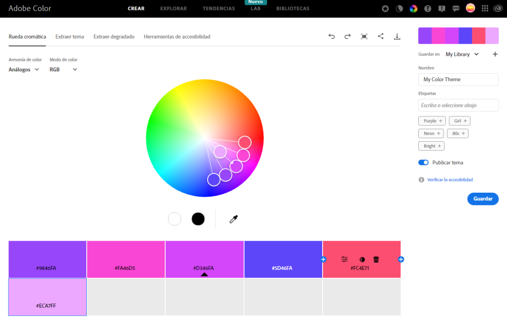The height and width of the screenshot is (319, 507).
Task: Open the RGB color mode dropdown
Action: click(x=63, y=70)
